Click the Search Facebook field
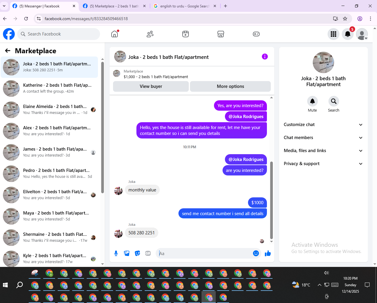 click(x=59, y=34)
